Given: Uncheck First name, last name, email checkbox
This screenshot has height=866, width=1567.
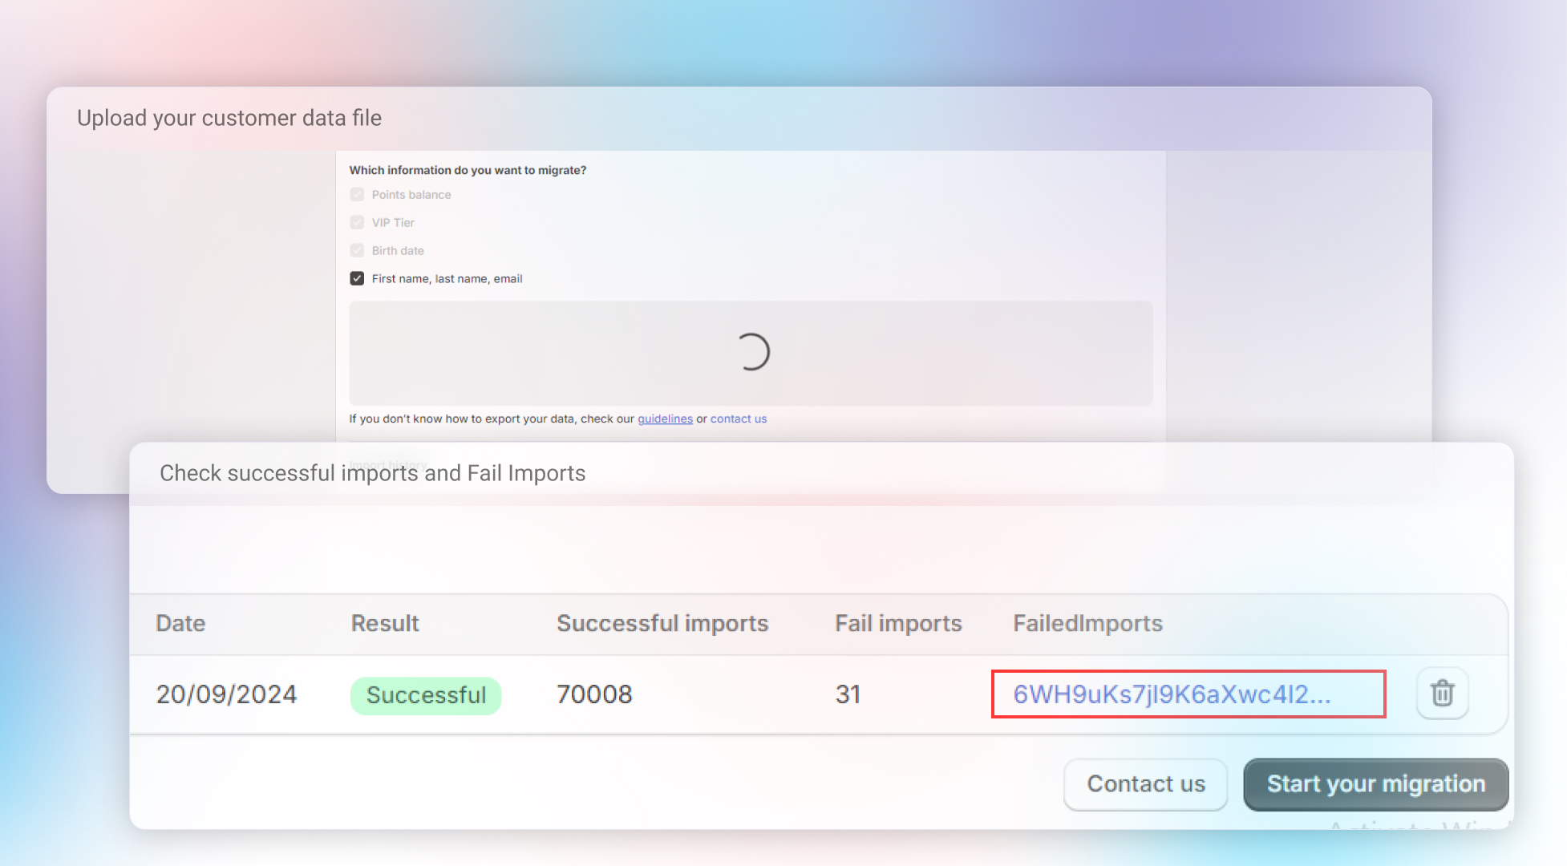Looking at the screenshot, I should click(357, 279).
